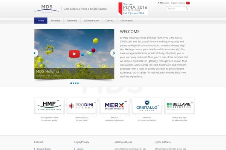The image size is (226, 150).
Task: Switch language to Deutsch
Action: tap(165, 3)
